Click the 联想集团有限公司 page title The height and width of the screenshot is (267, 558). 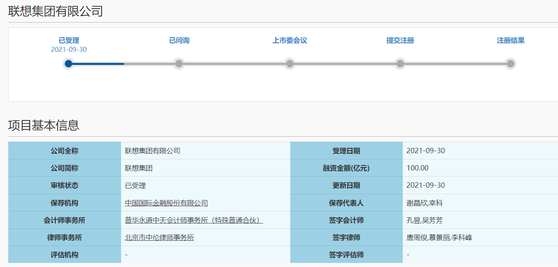tap(56, 11)
